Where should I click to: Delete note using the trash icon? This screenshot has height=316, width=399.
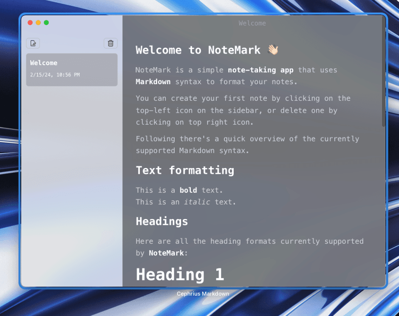coord(110,43)
